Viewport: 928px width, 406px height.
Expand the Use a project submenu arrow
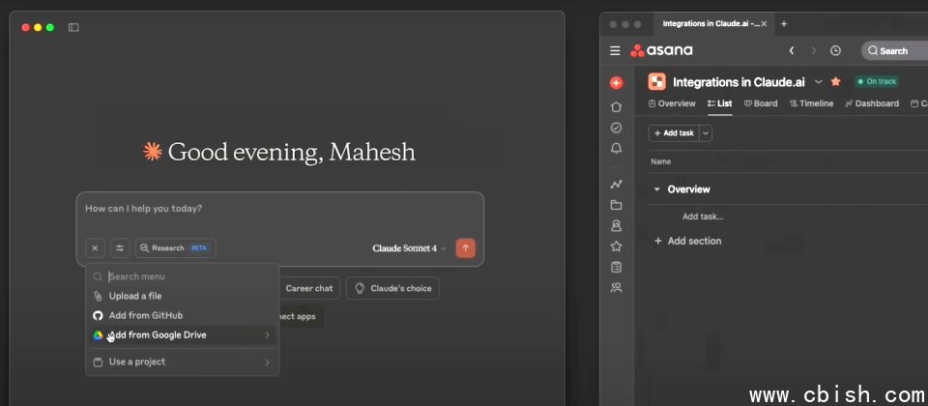click(267, 362)
